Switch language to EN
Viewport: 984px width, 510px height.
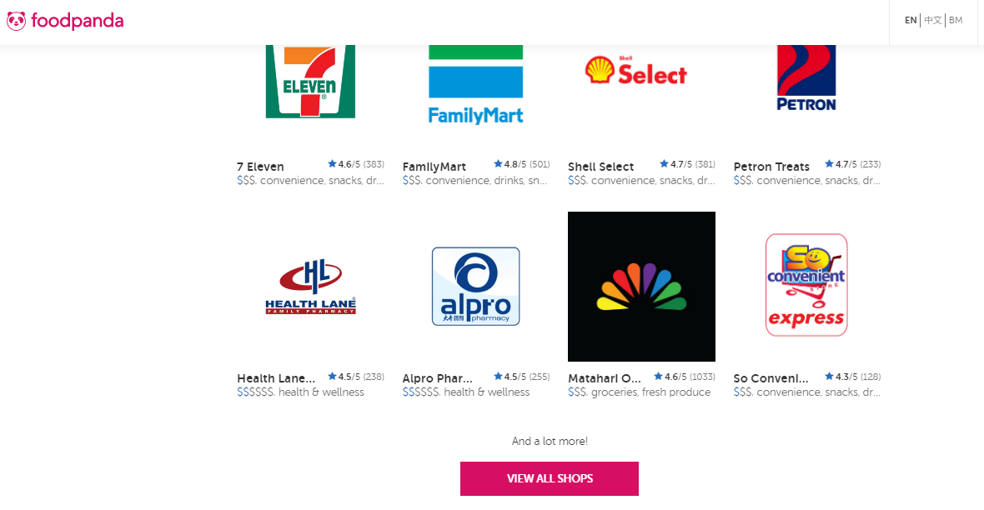pos(911,20)
